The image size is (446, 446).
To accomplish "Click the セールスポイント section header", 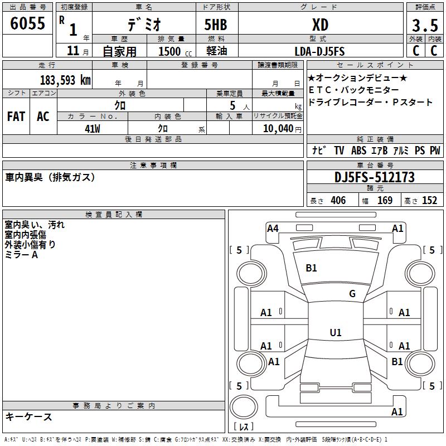I will pos(375,65).
